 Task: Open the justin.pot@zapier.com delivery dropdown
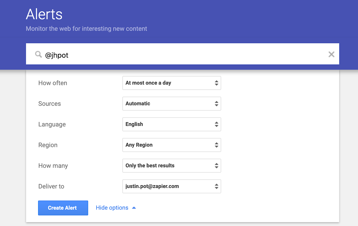[172, 186]
